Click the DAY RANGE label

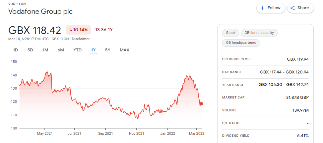coord(232,72)
